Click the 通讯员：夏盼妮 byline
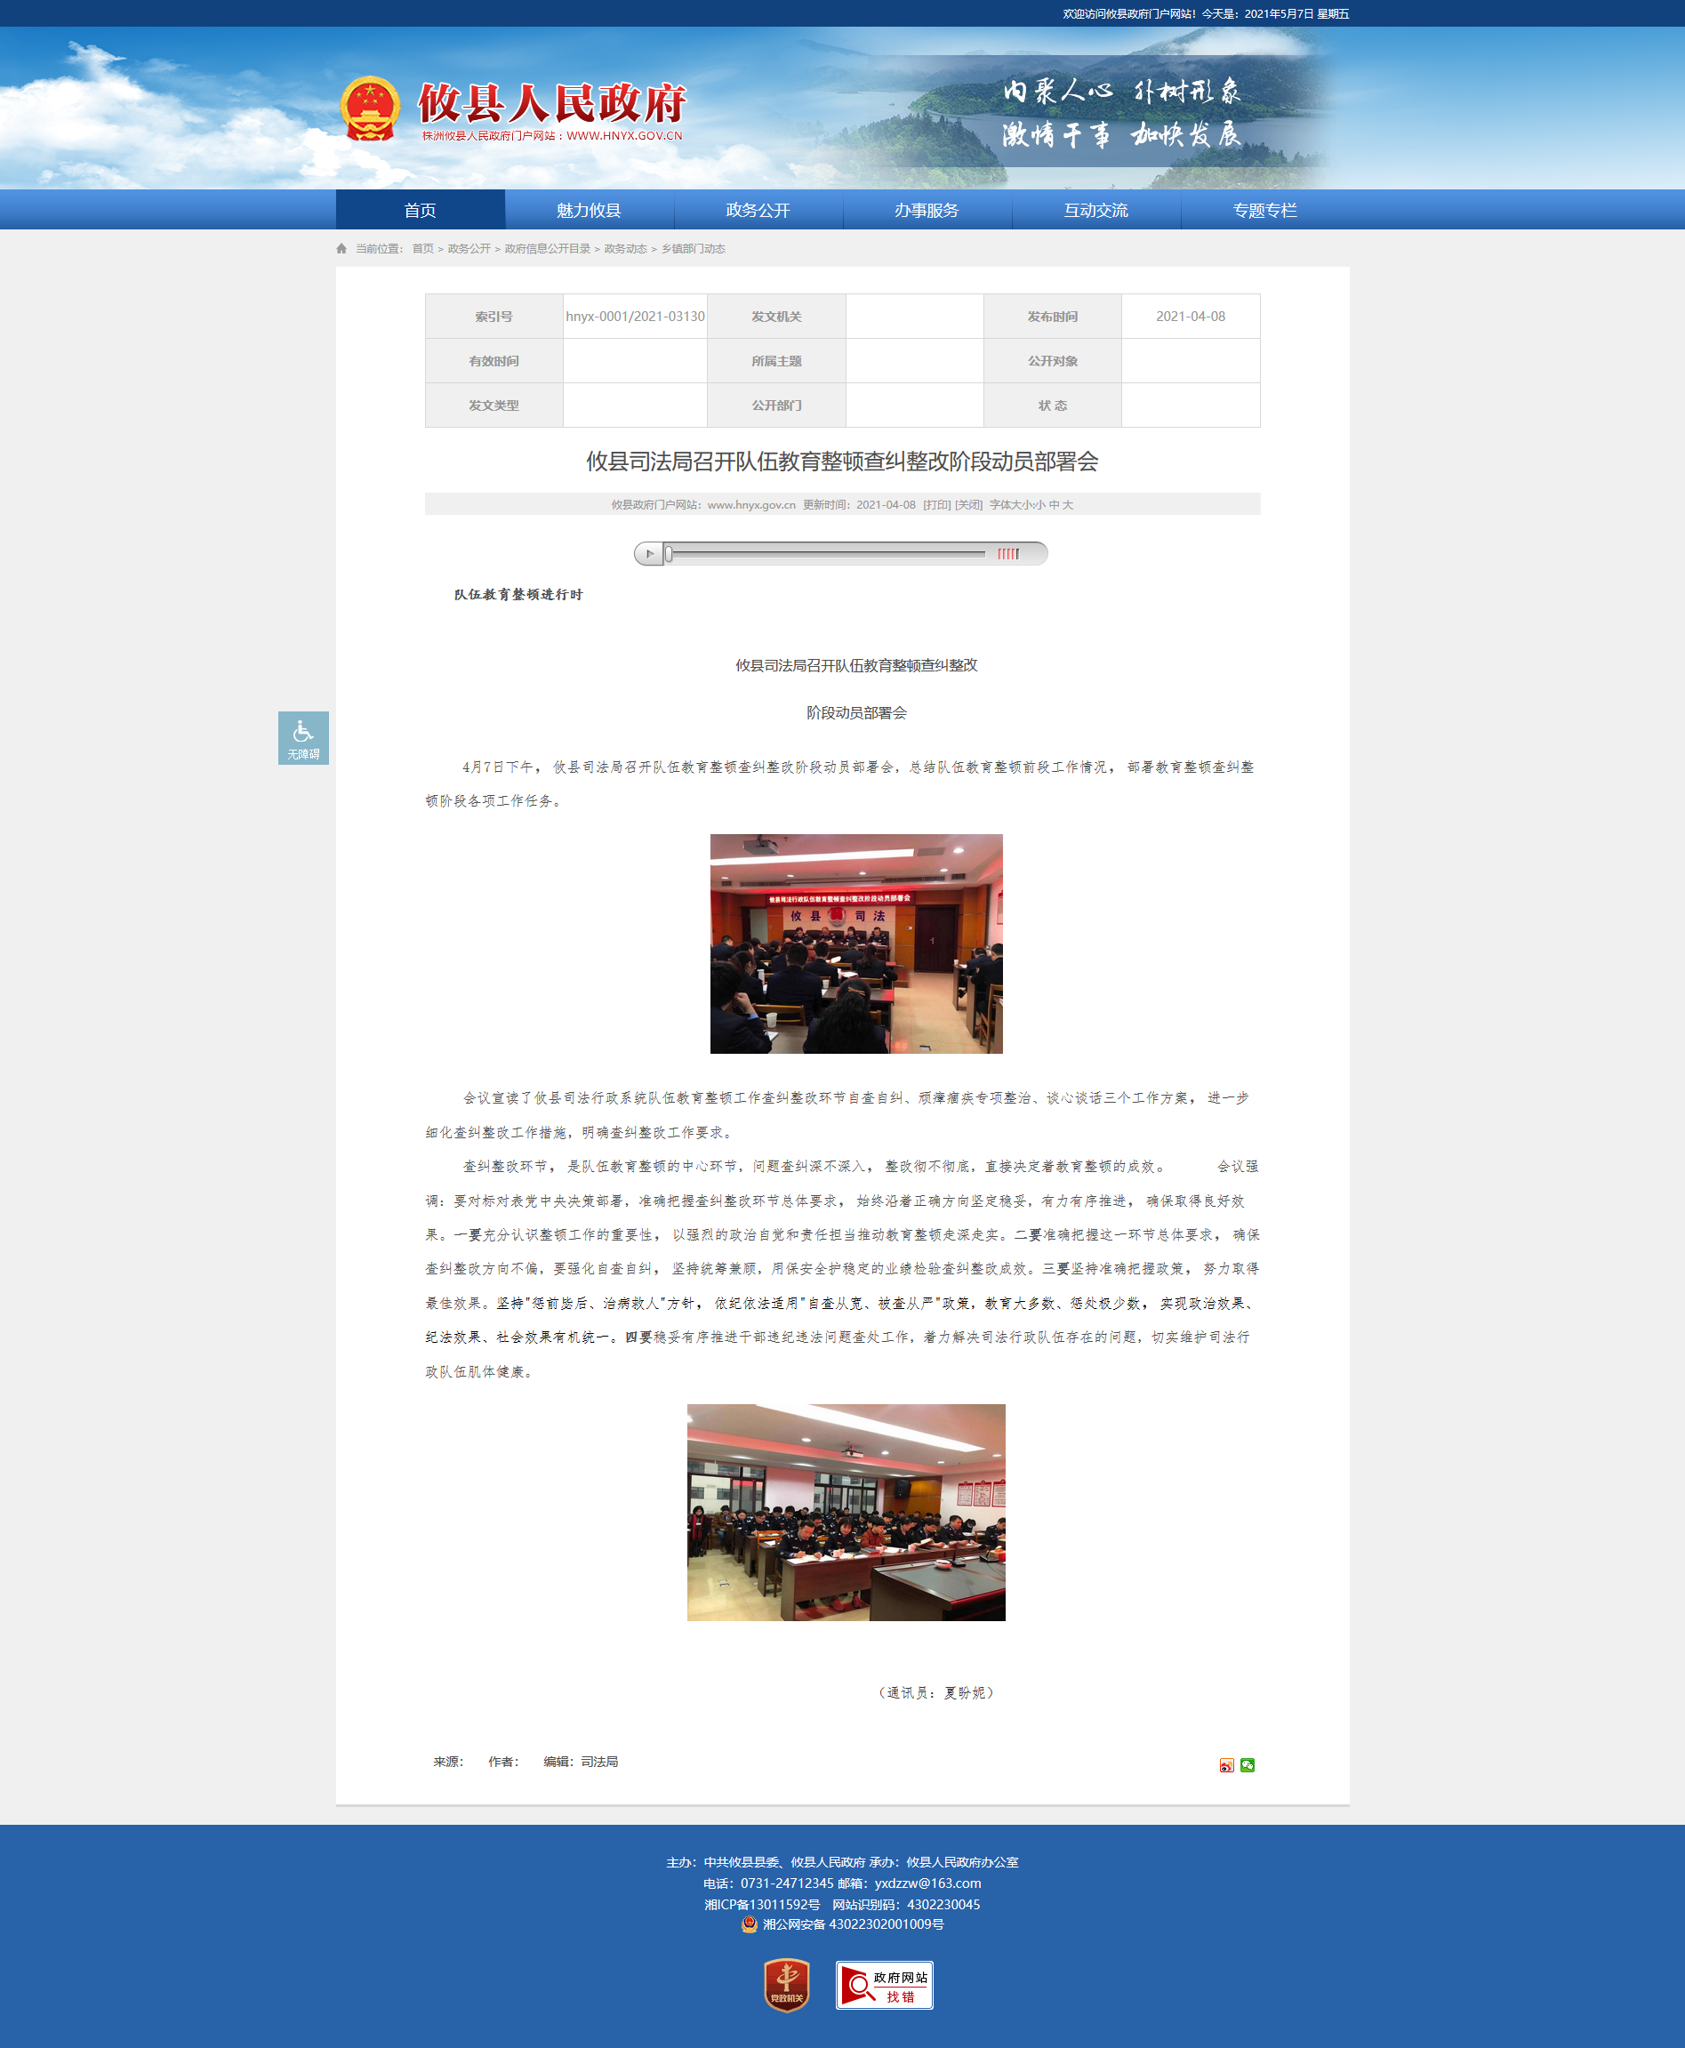The image size is (1685, 2048). tap(935, 1691)
